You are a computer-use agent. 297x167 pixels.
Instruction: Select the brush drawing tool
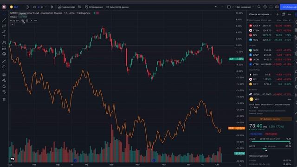tap(4, 31)
